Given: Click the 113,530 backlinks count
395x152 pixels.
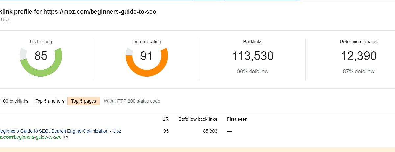Looking at the screenshot, I should 253,56.
